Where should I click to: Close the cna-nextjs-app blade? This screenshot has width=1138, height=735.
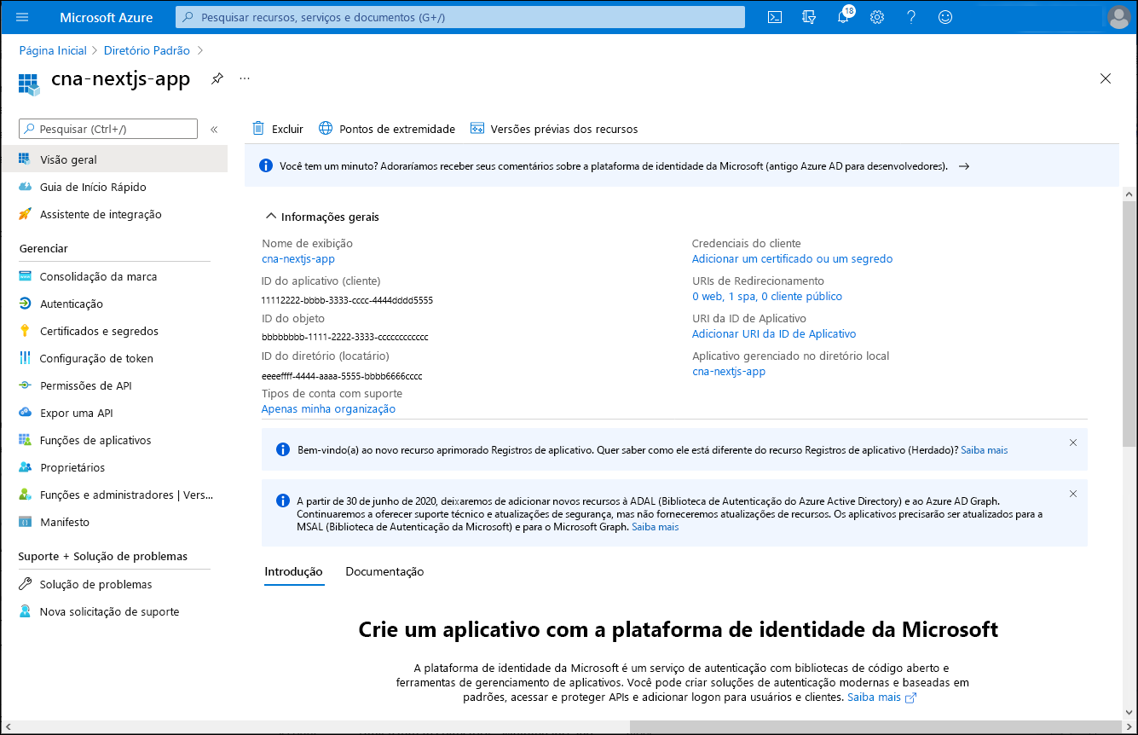[x=1106, y=78]
